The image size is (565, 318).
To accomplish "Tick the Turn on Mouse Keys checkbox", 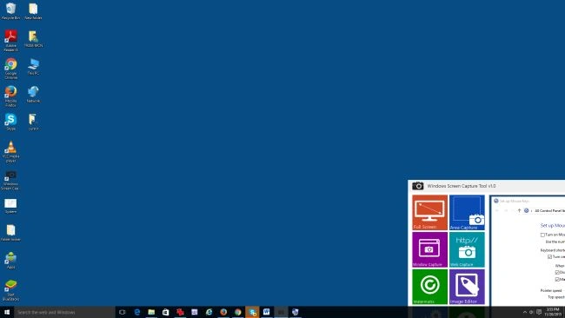I will pyautogui.click(x=542, y=235).
